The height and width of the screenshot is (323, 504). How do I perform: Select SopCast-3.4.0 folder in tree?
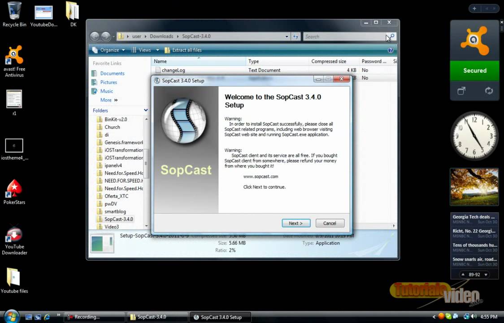(119, 219)
